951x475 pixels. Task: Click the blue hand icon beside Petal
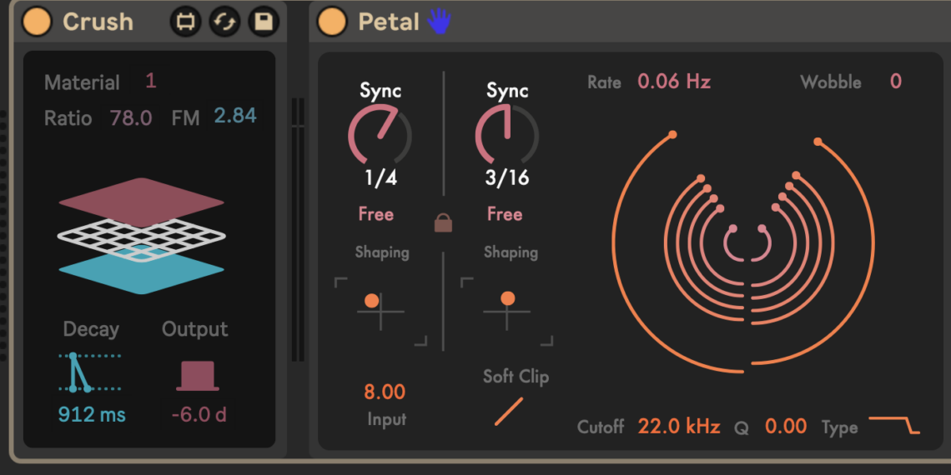tap(439, 21)
